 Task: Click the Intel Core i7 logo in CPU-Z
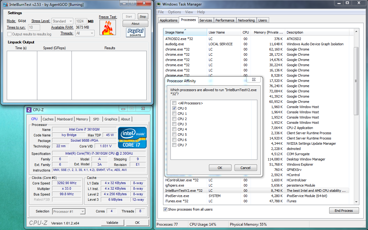[132, 138]
